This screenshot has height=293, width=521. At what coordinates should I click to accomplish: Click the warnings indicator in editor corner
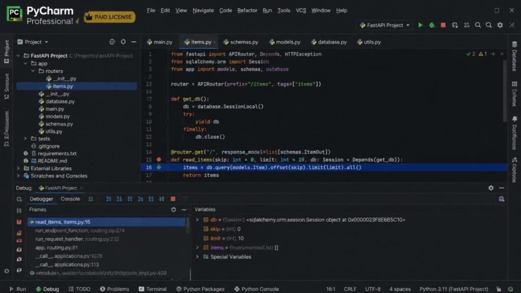[483, 54]
